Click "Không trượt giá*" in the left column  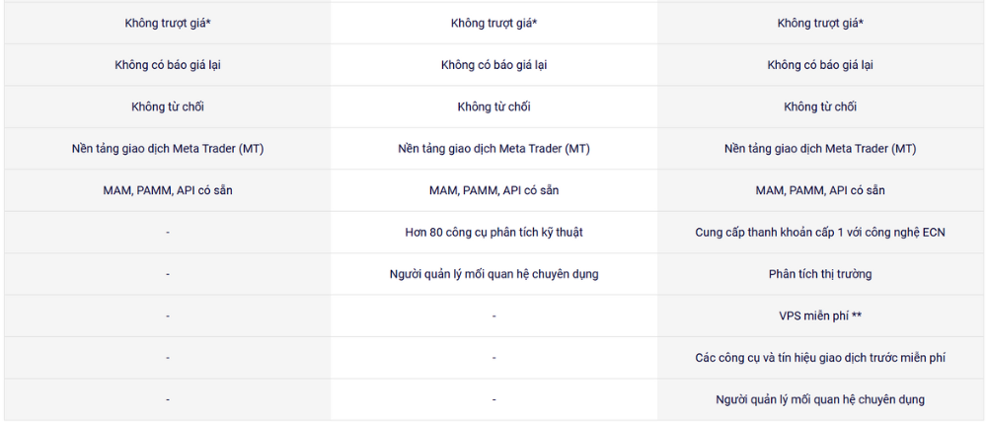[168, 24]
